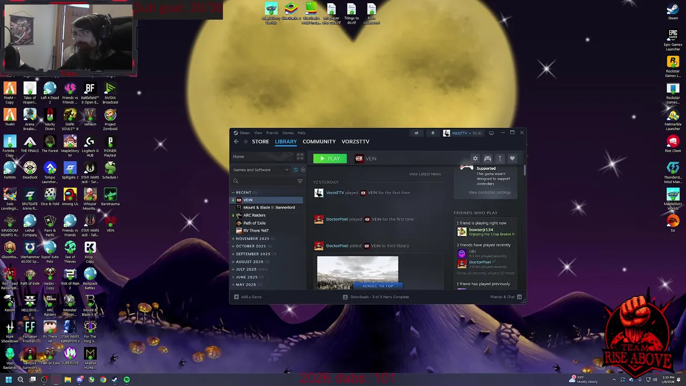Click the SCROLL TO TOP button
Image resolution: width=686 pixels, height=386 pixels.
[x=377, y=286]
